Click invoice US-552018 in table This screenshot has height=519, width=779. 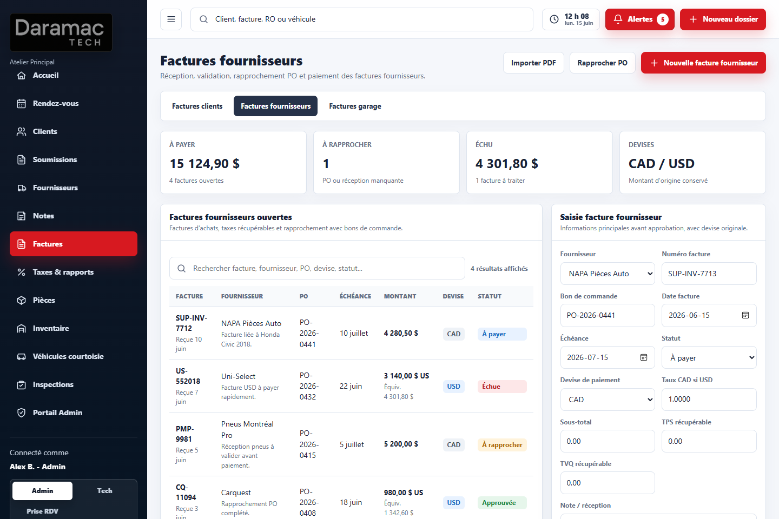tap(188, 376)
